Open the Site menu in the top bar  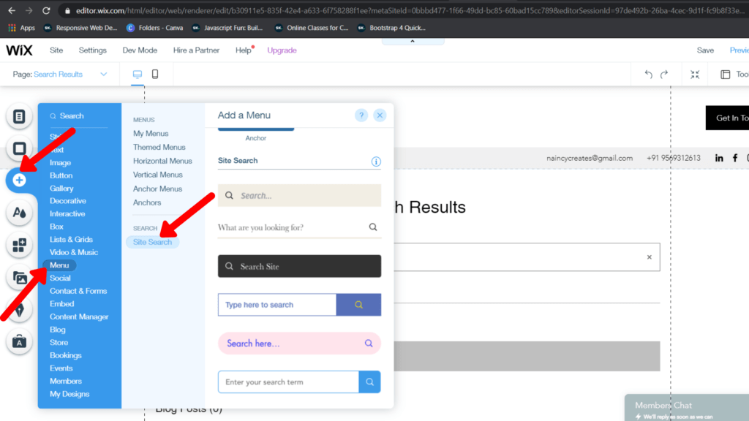(56, 50)
